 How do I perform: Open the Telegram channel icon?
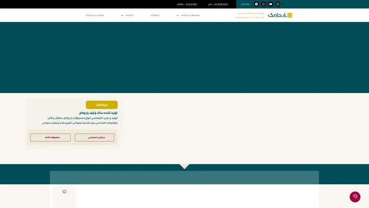(256, 4)
